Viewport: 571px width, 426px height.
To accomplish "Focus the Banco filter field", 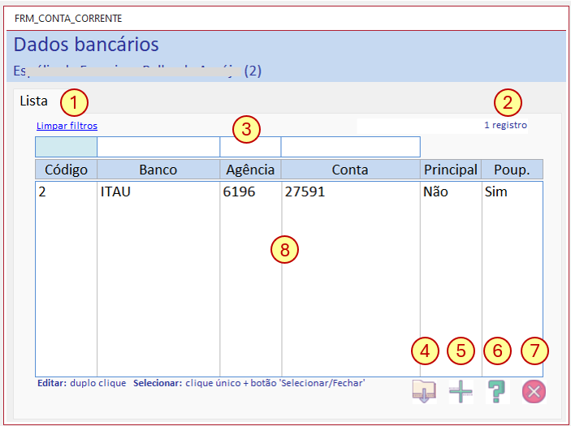I will point(158,147).
